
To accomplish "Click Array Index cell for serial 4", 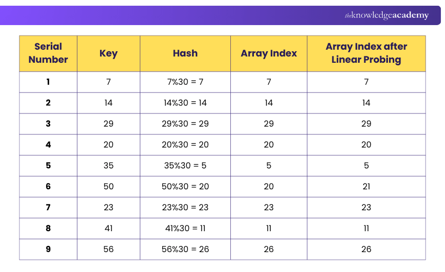I will [x=269, y=145].
